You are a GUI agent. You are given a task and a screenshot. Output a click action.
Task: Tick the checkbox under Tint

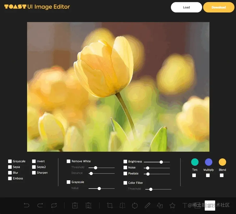194,175
